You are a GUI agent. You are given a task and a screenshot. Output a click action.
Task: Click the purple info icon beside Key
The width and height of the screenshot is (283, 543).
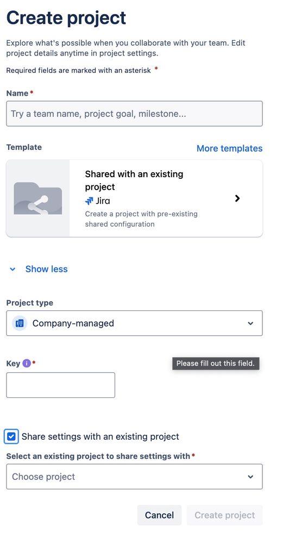27,363
